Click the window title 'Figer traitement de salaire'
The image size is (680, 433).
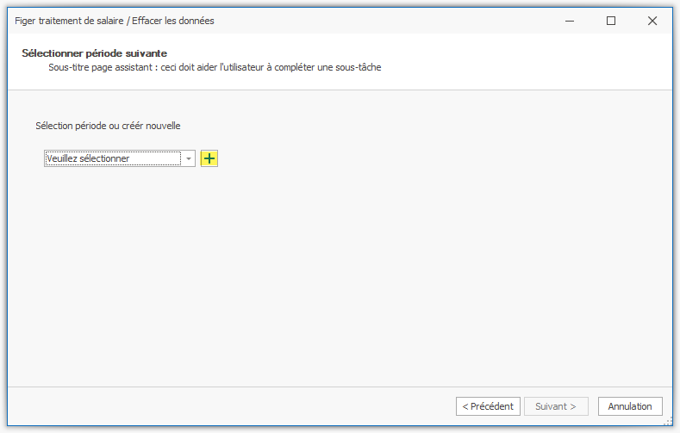coord(70,21)
